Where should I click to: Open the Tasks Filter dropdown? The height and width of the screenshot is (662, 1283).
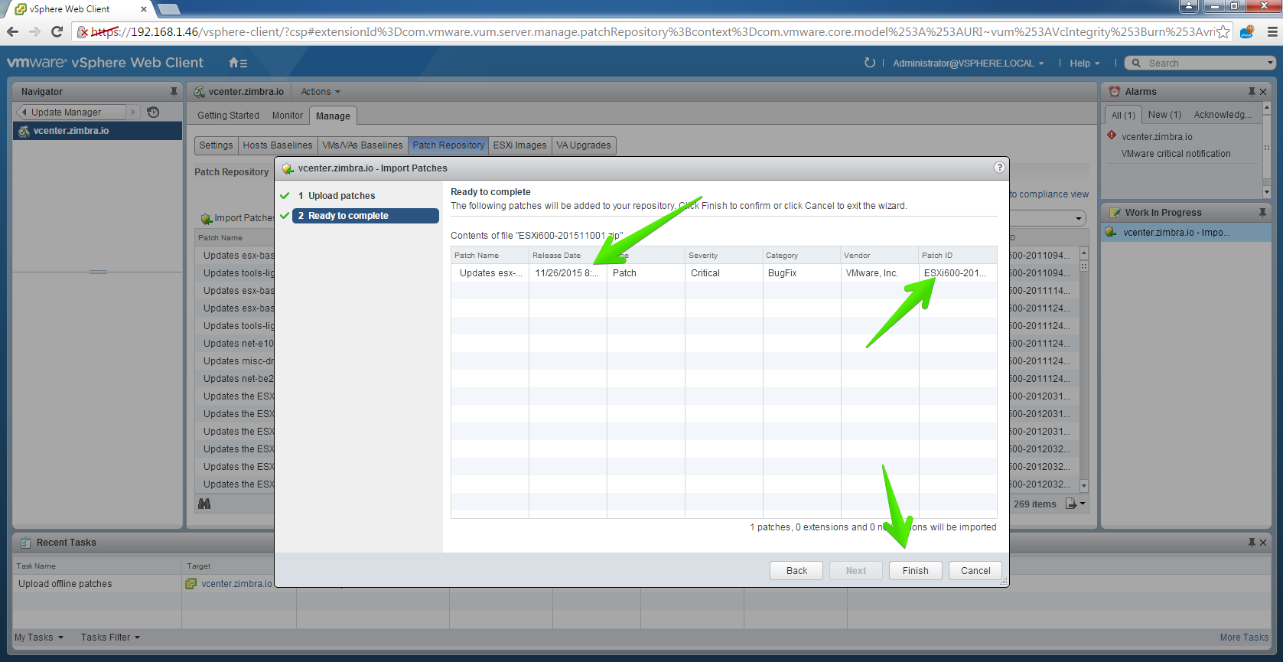pos(110,638)
